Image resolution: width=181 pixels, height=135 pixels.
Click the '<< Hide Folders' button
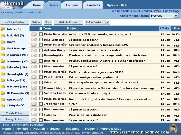(15, 22)
